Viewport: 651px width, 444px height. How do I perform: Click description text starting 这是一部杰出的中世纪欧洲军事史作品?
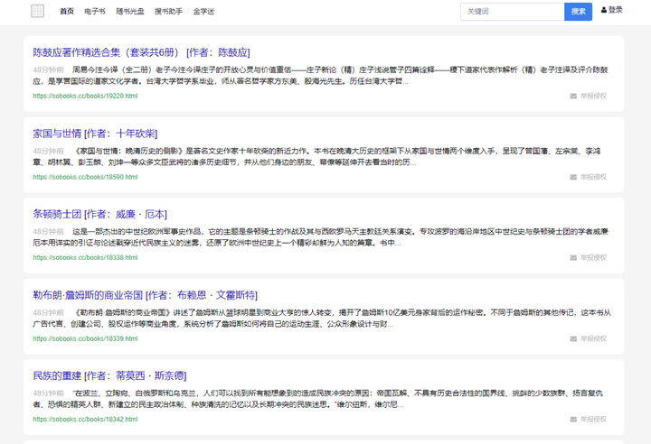tap(320, 237)
